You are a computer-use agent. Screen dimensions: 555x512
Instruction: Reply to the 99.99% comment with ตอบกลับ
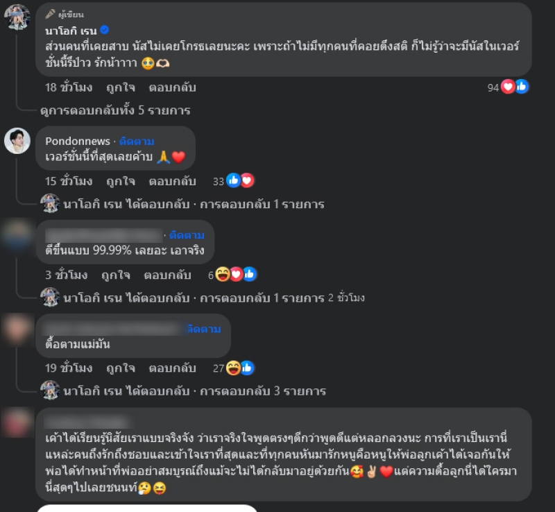[x=167, y=275]
